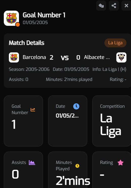131x188 pixels.
Task: Click the Match Details title
Action: 27,43
